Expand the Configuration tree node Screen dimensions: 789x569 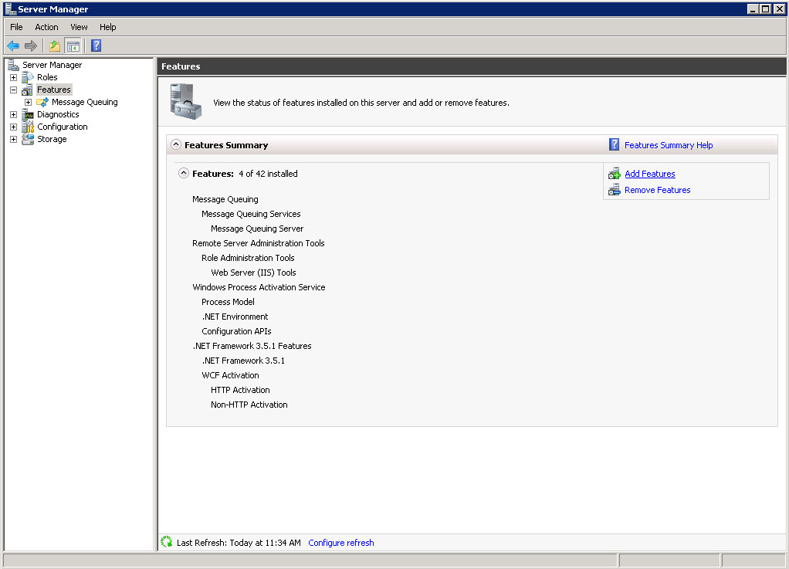tap(14, 127)
